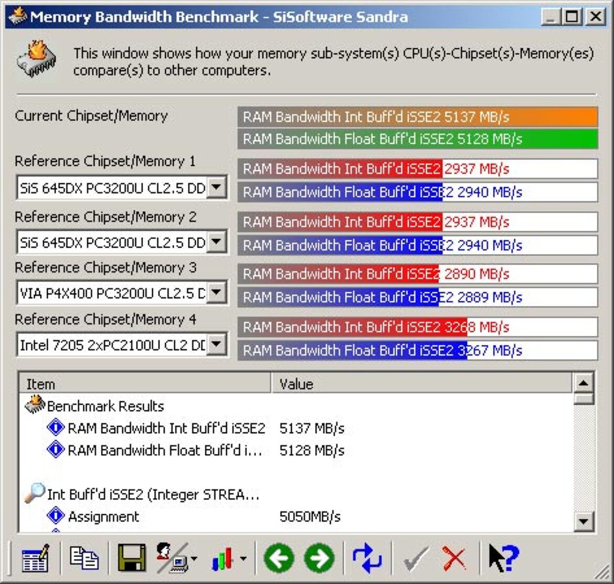Open Reference Chipset/Memory 2 dropdown arrow

click(217, 242)
